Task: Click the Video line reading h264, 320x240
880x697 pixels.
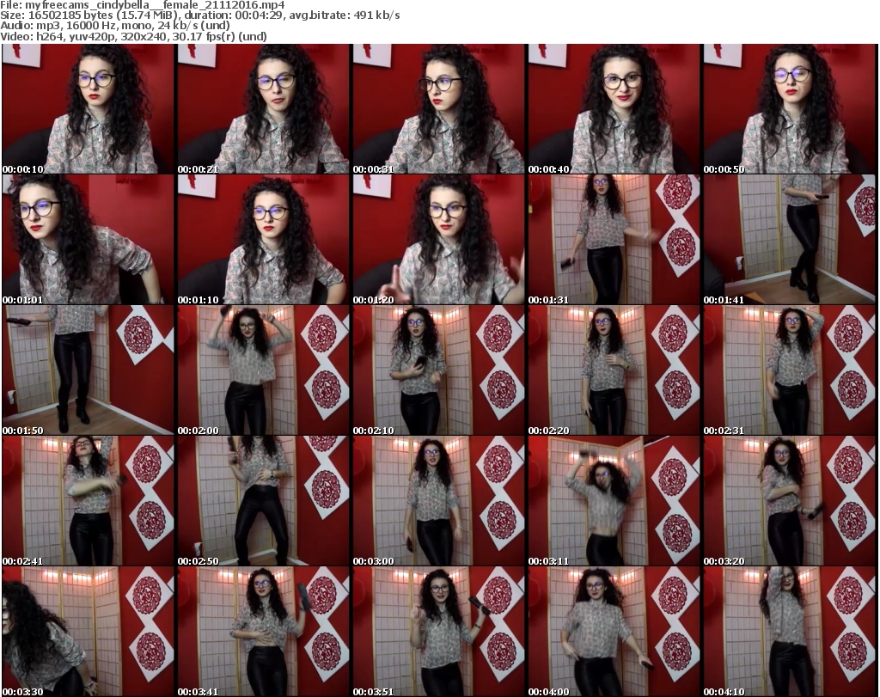Action: [x=133, y=36]
